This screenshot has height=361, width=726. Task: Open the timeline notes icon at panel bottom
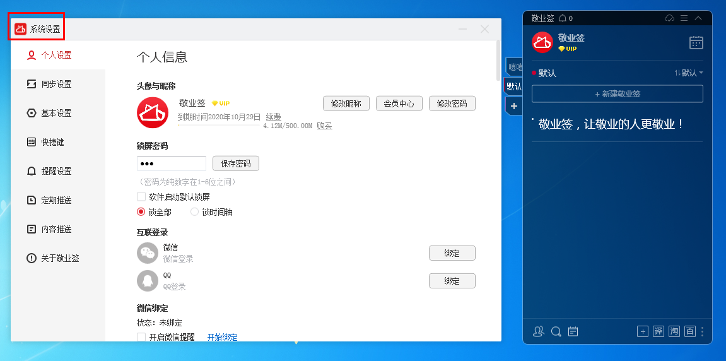pyautogui.click(x=573, y=331)
